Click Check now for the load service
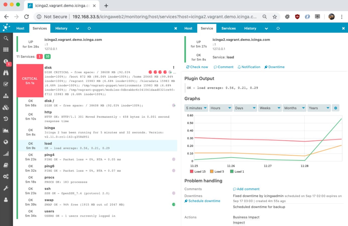 point(197,67)
